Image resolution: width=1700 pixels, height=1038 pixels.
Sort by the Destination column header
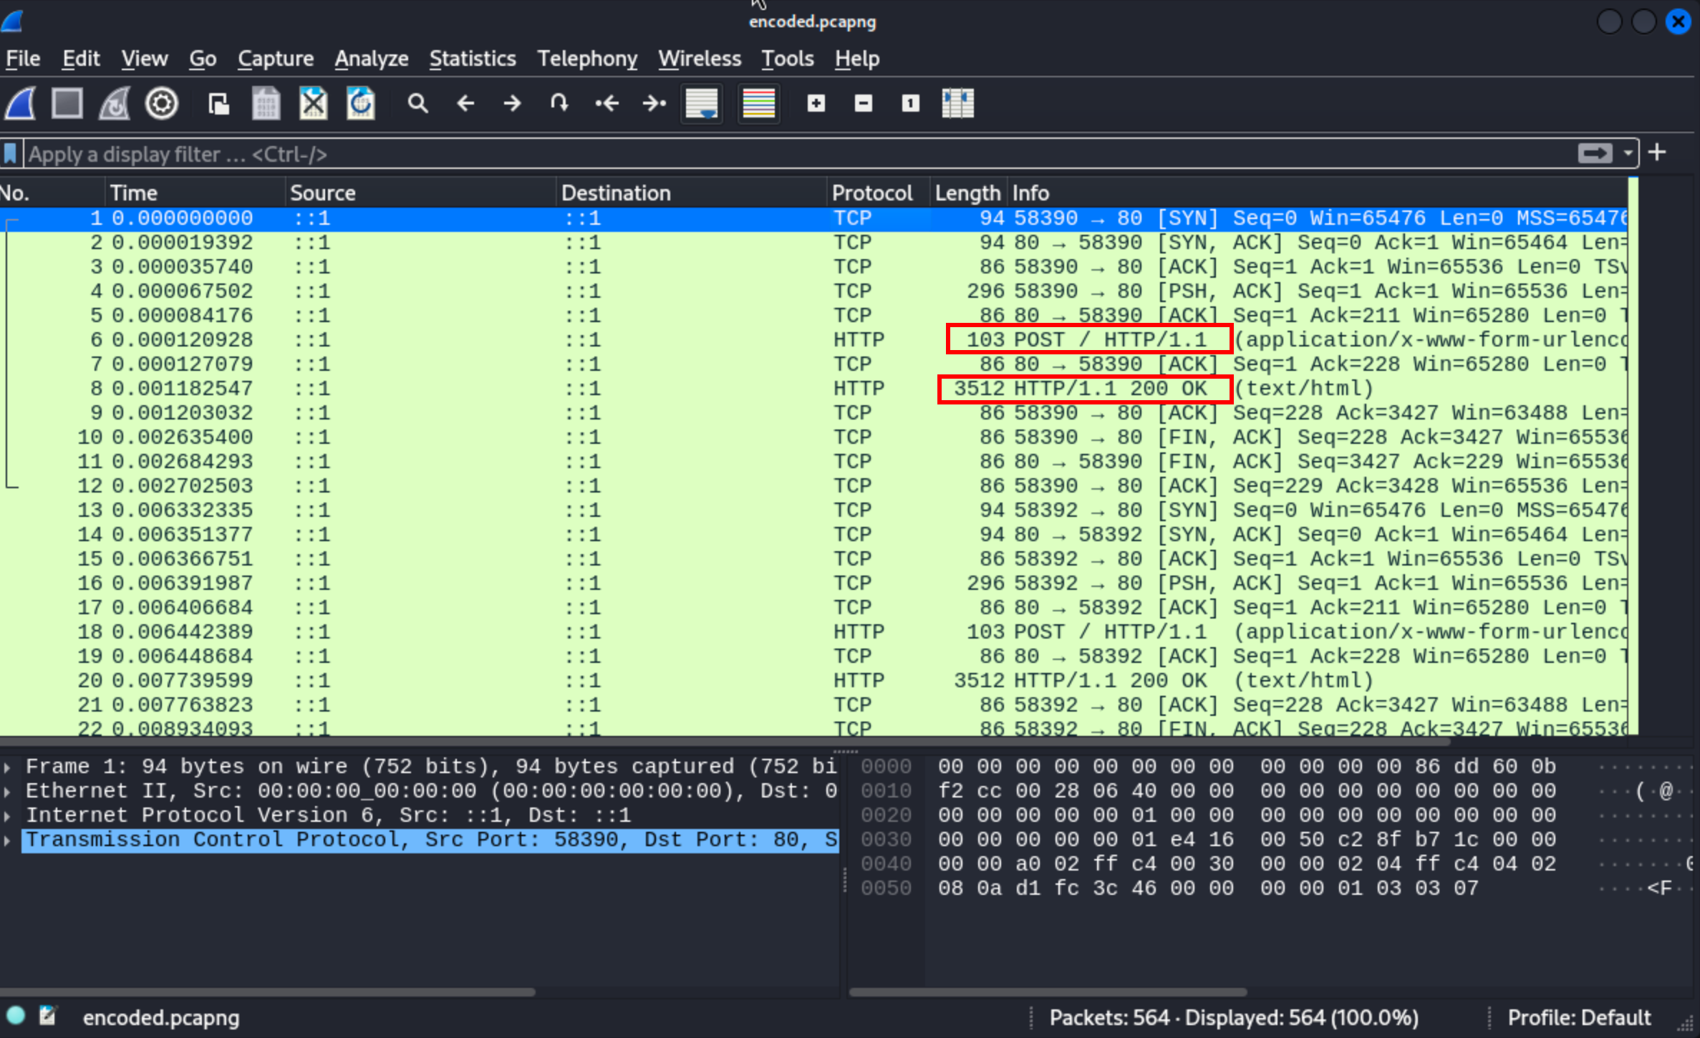click(x=691, y=193)
